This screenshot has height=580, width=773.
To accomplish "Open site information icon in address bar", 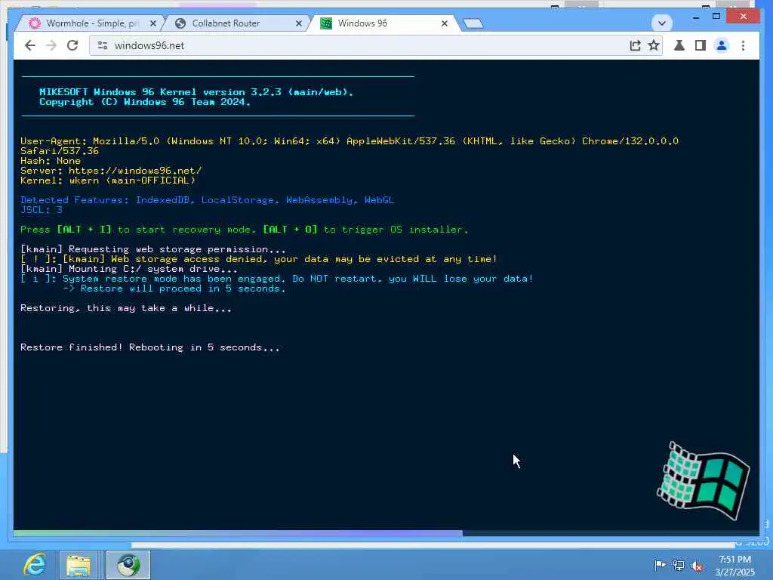I will pyautogui.click(x=103, y=45).
